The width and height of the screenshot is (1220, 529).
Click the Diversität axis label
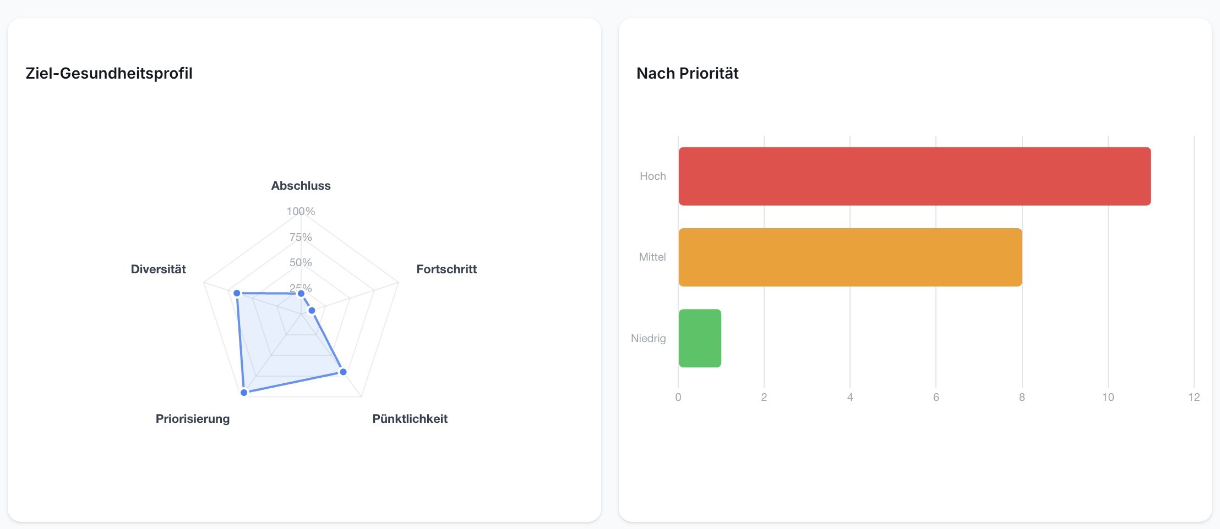158,269
